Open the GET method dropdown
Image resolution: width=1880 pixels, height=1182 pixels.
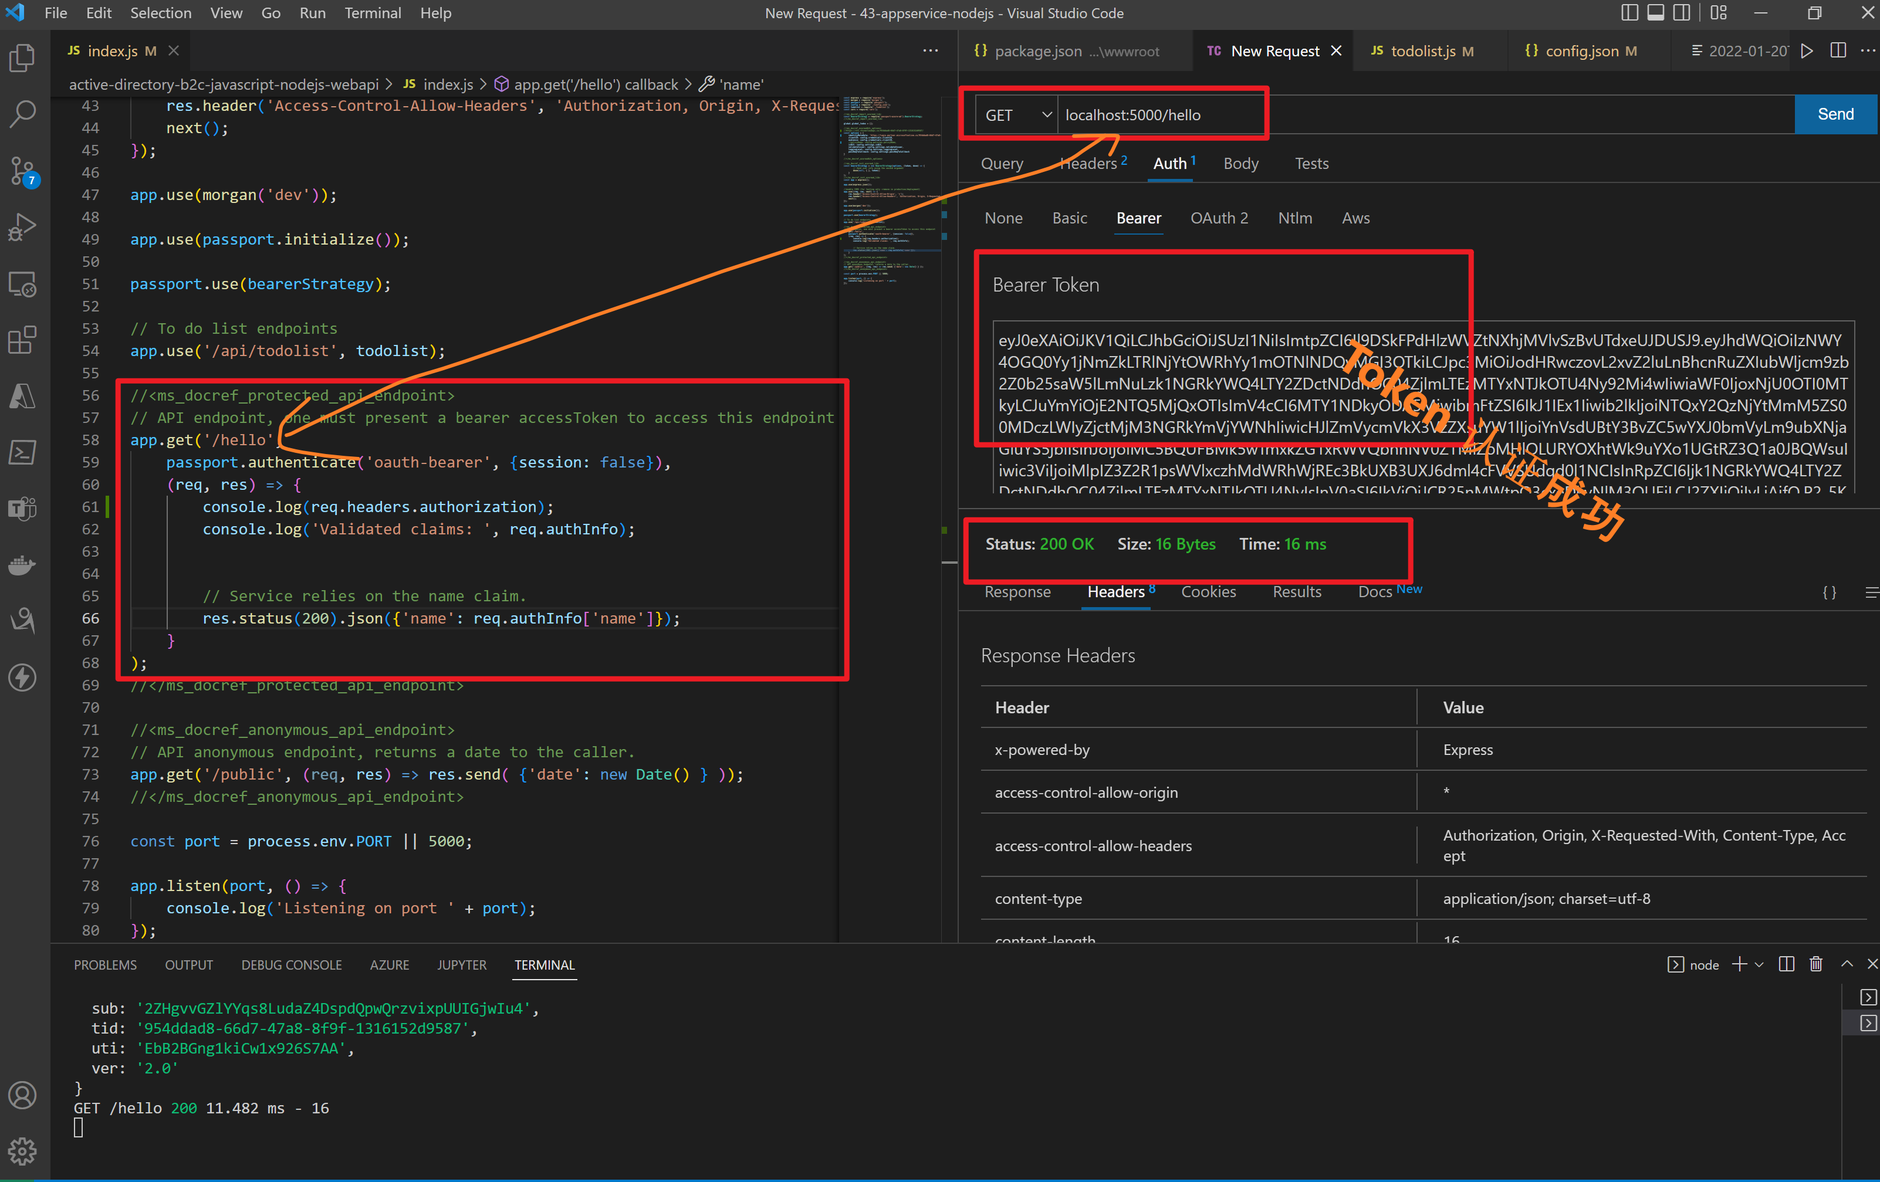(1016, 115)
